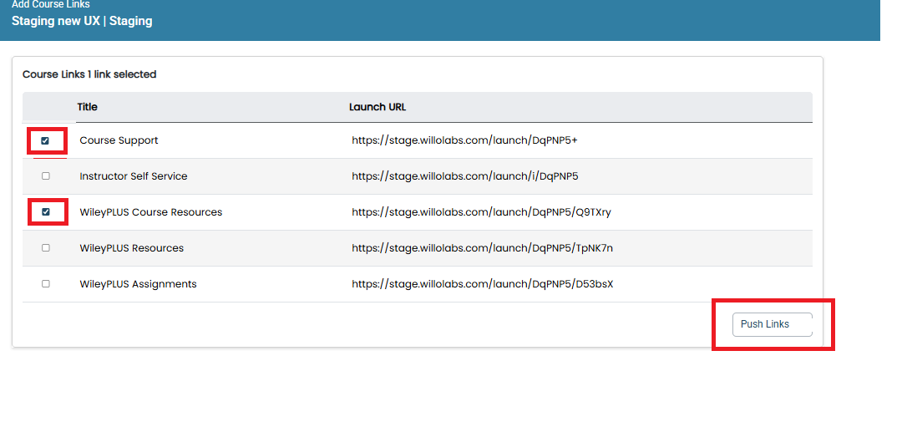The width and height of the screenshot is (907, 422).
Task: Check the WileyPLUS Assignments checkbox
Action: tap(46, 283)
